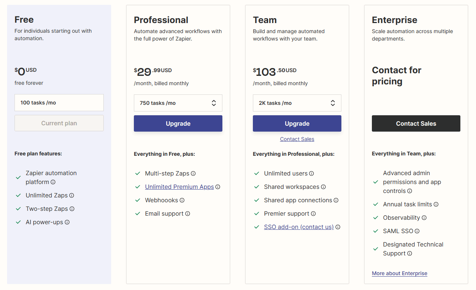Click info icon beside Unlimited users
The height and width of the screenshot is (290, 476).
pyautogui.click(x=312, y=174)
